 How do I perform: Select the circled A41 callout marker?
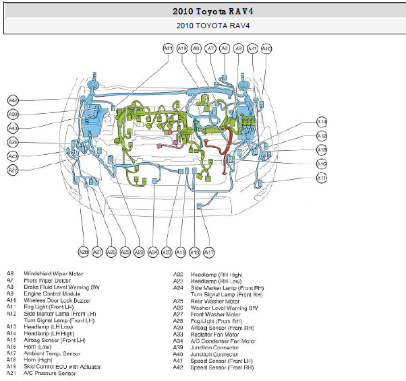[252, 48]
